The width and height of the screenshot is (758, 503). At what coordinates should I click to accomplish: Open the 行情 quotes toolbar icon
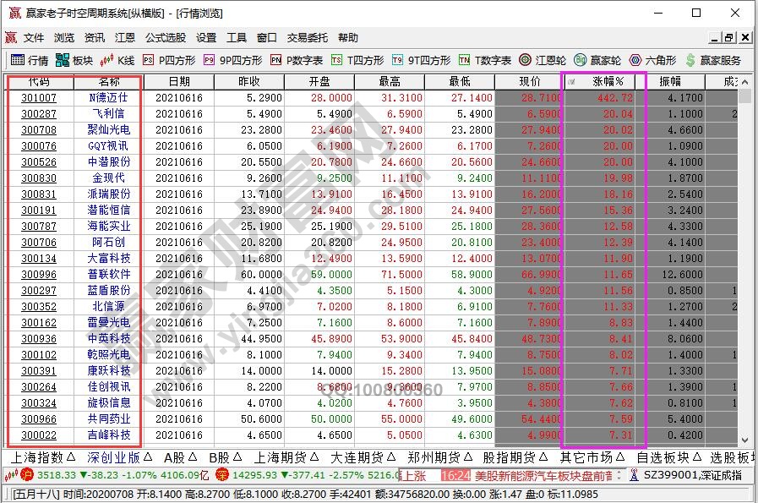[29, 60]
